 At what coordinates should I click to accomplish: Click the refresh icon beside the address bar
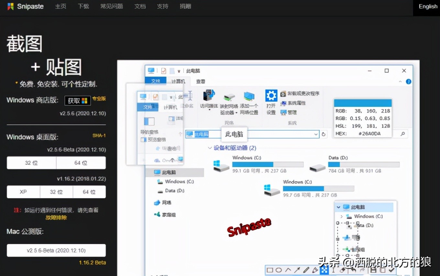coord(324,134)
